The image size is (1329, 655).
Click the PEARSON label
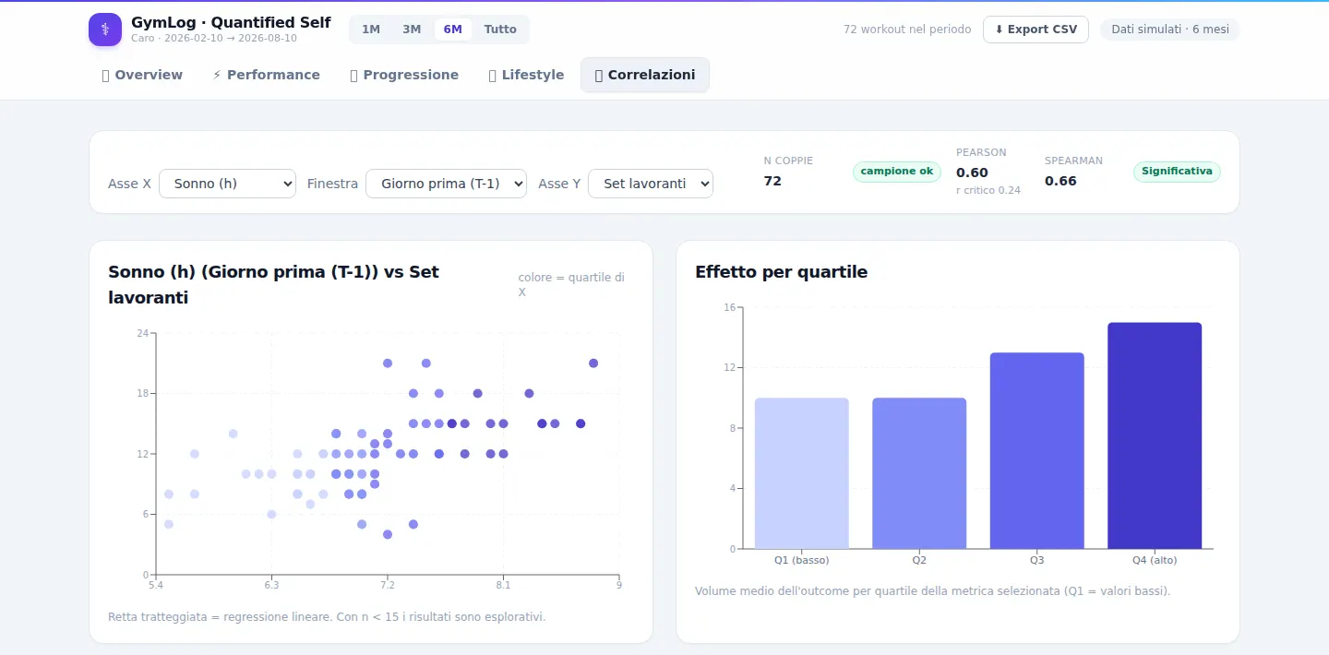(x=981, y=152)
